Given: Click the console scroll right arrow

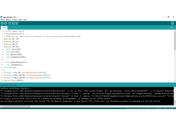Looking at the screenshot, I should click(173, 106).
